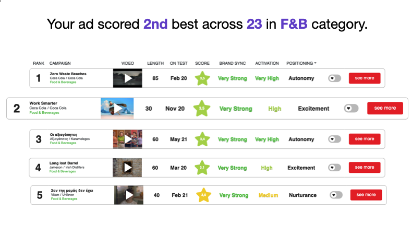Click see more for Work Smarter
This screenshot has height=235, width=412.
point(385,108)
